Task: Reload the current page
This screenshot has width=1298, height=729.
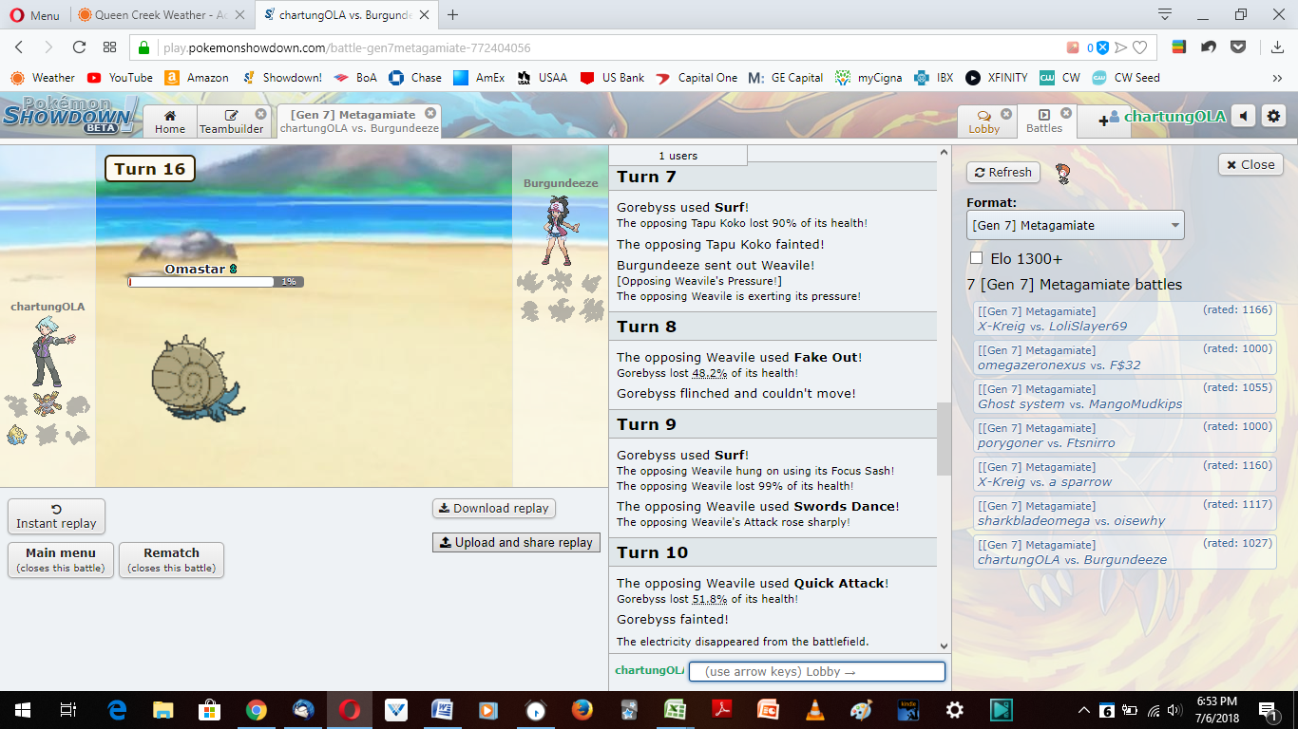Action: tap(80, 47)
